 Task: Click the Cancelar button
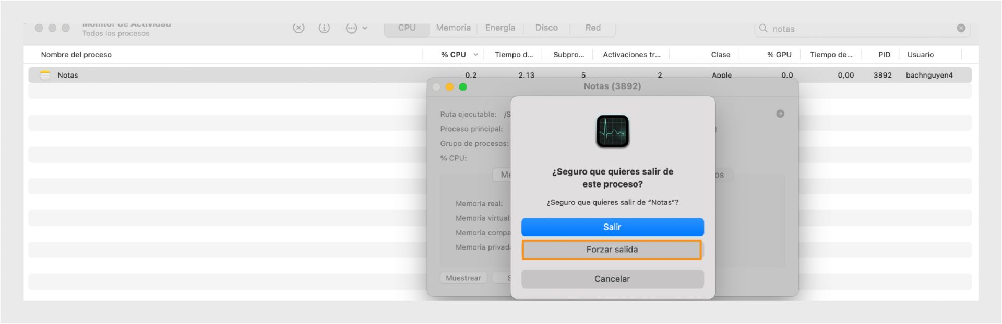coord(612,279)
